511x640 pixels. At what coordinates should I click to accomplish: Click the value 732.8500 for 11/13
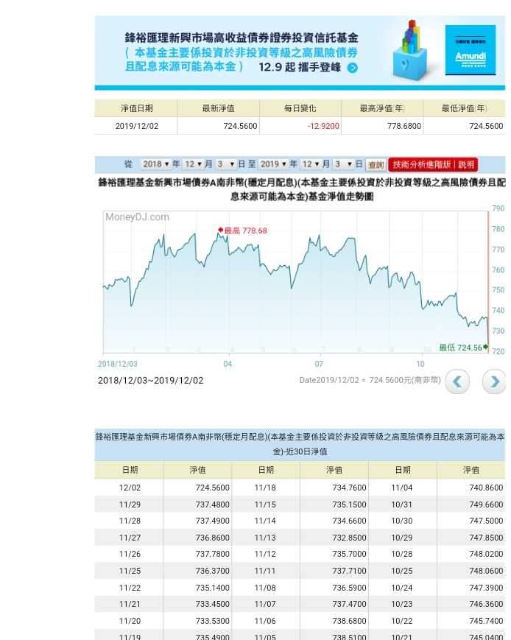click(349, 538)
